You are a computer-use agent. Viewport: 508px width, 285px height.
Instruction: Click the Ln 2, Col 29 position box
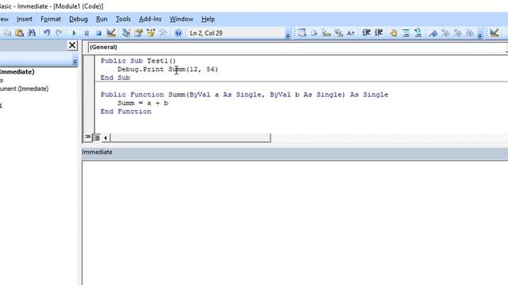click(x=235, y=33)
